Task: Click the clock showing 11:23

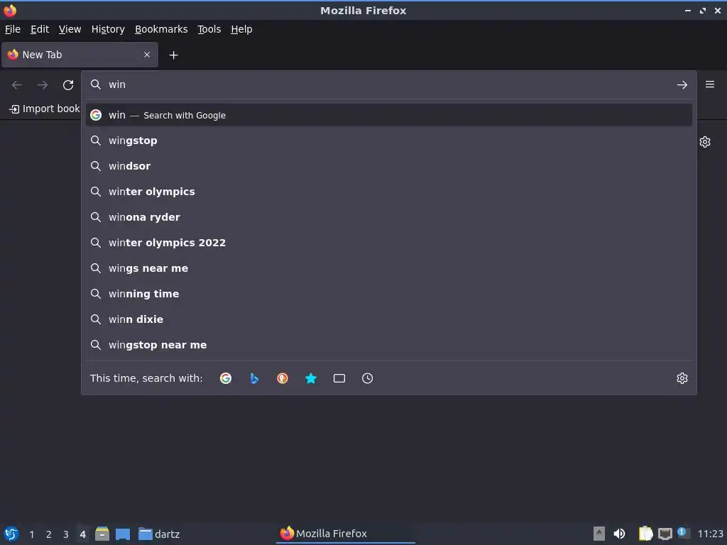Action: pyautogui.click(x=710, y=534)
